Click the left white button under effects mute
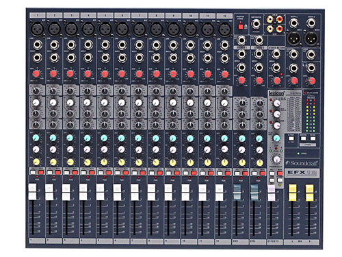Viewport: 342px width, 257px height. 272,180
